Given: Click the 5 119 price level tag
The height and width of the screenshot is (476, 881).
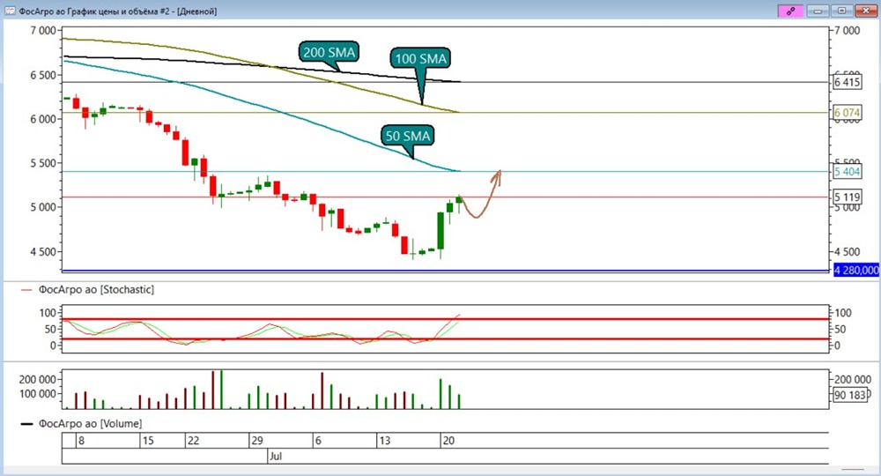Looking at the screenshot, I should tap(847, 197).
